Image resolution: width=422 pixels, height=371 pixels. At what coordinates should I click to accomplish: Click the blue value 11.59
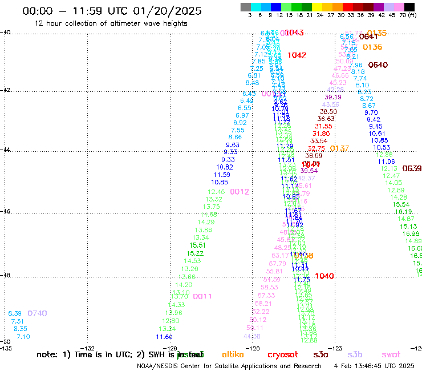pyautogui.click(x=222, y=175)
